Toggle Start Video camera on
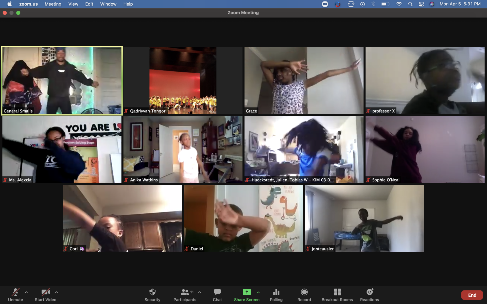This screenshot has height=304, width=487. tap(45, 292)
